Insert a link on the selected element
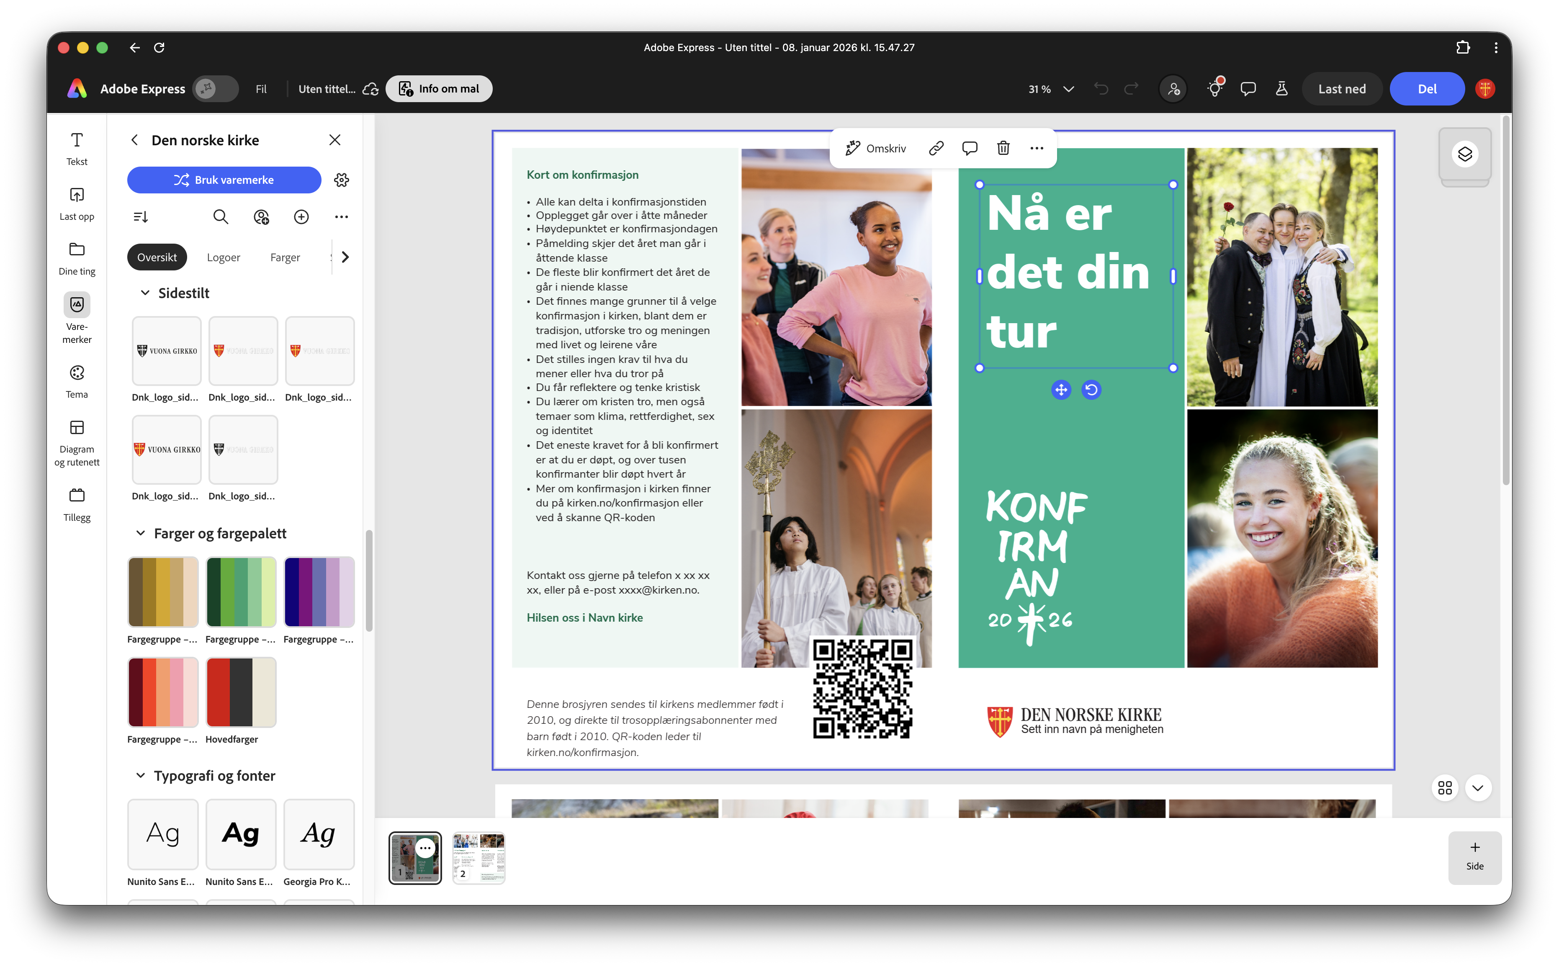The image size is (1559, 967). (936, 148)
